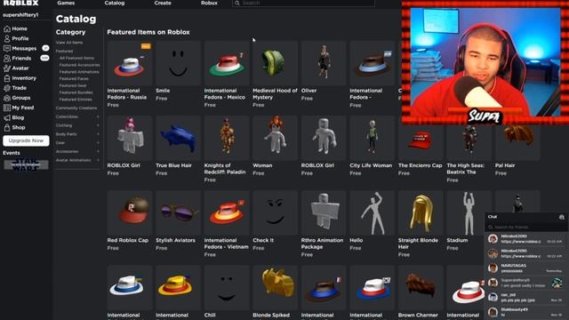The image size is (569, 320).
Task: Open Stylish Aviators thumbnail
Action: pyautogui.click(x=178, y=212)
